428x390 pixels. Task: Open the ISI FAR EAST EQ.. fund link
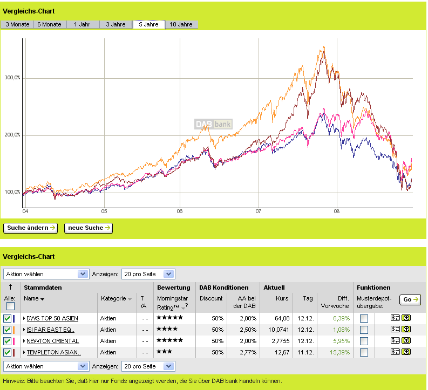pos(51,330)
